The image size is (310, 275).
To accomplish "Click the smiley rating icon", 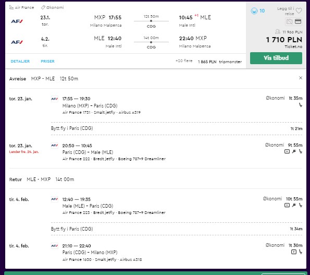I will click(254, 10).
